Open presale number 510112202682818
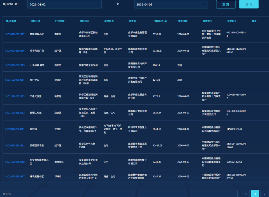 15,162
